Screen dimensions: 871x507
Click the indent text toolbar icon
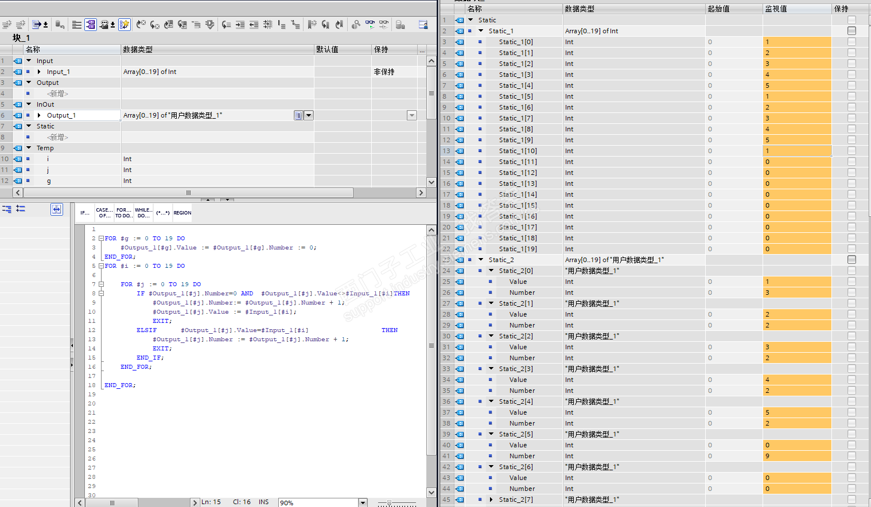[x=240, y=24]
